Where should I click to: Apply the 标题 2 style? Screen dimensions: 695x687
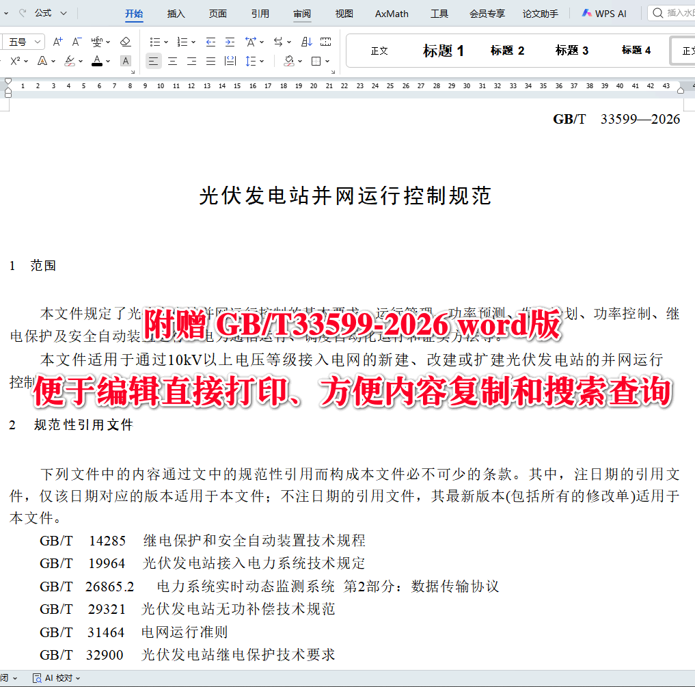pyautogui.click(x=508, y=51)
